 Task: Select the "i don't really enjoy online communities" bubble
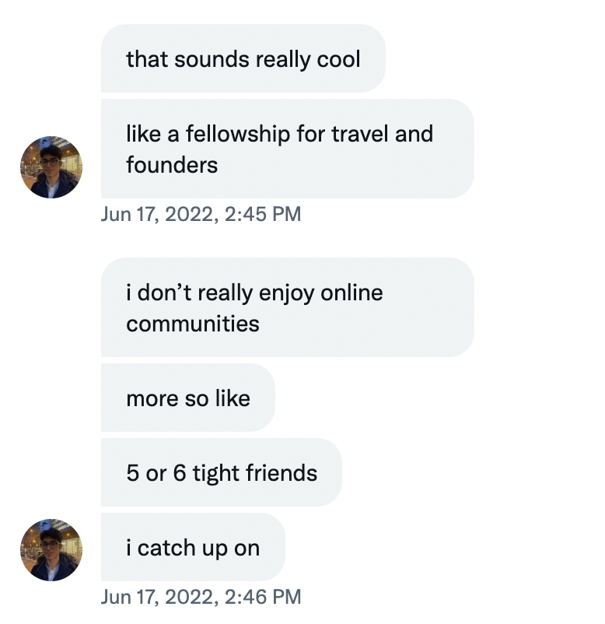287,307
